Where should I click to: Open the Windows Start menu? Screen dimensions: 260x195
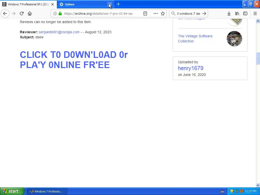12,191
